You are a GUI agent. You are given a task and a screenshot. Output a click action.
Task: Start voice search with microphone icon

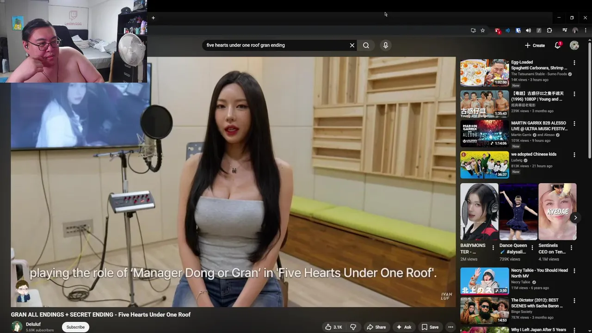tap(386, 45)
